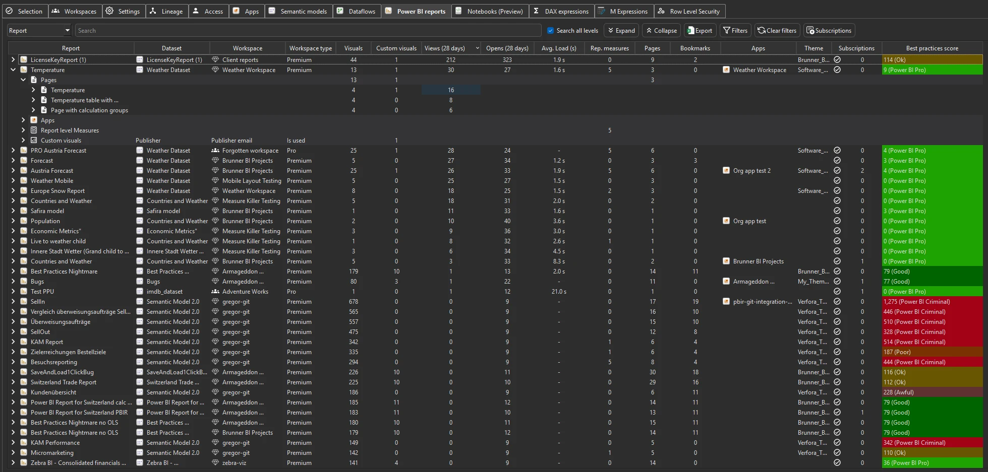Click the 1,275 (Power BI Criminal) score cell
This screenshot has height=472, width=988.
click(932, 301)
